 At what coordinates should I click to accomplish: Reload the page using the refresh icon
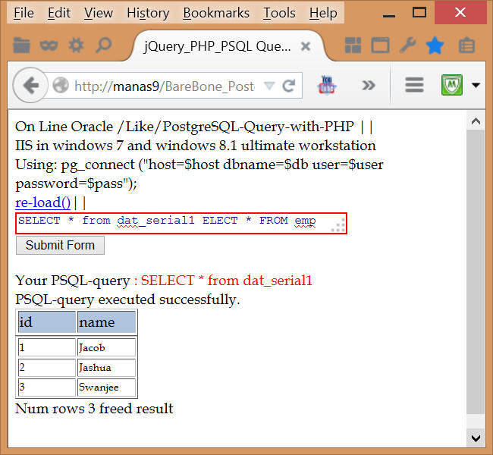pyautogui.click(x=289, y=86)
